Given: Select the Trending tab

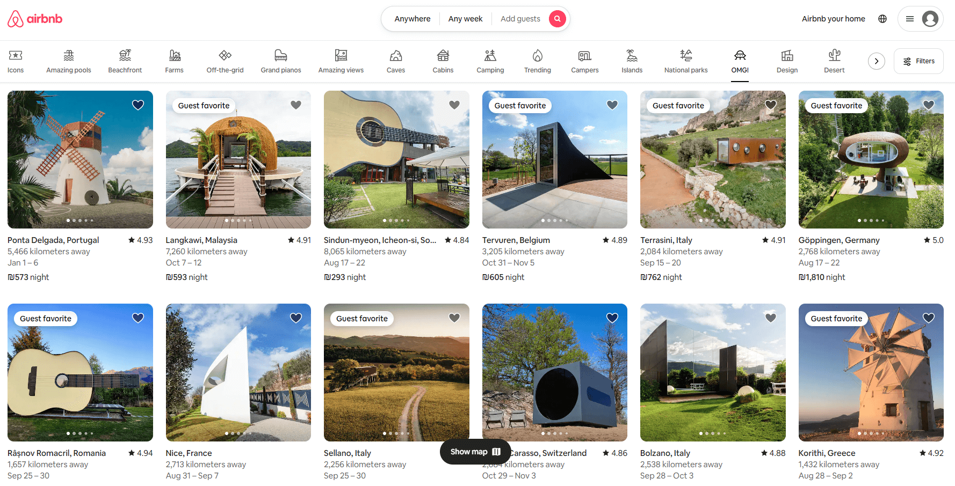Looking at the screenshot, I should point(537,61).
